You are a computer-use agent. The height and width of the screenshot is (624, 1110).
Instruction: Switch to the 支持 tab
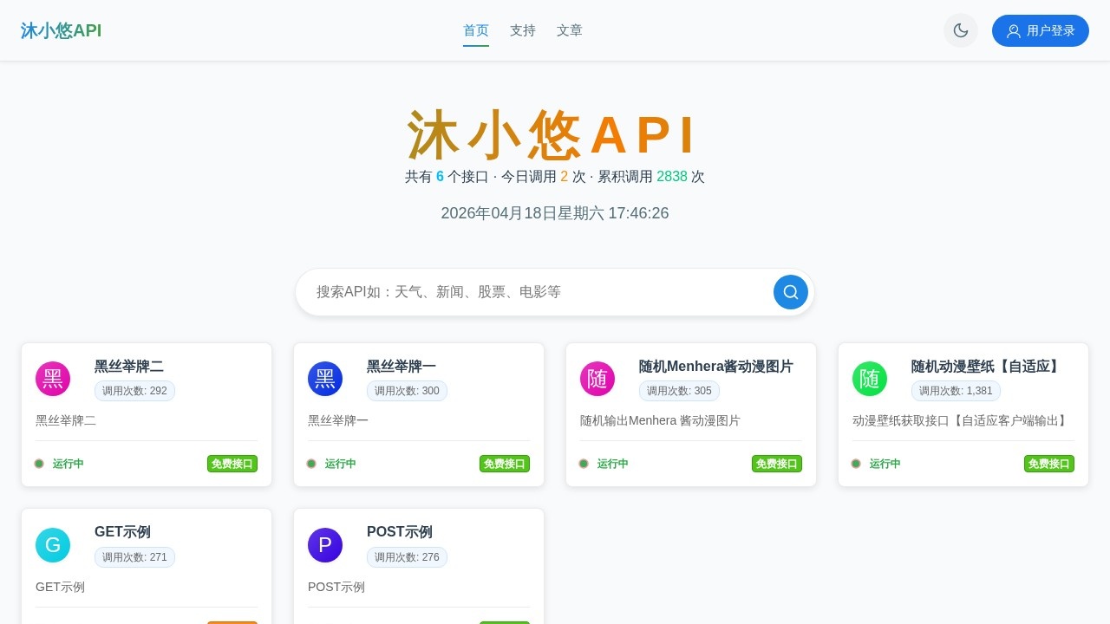522,30
